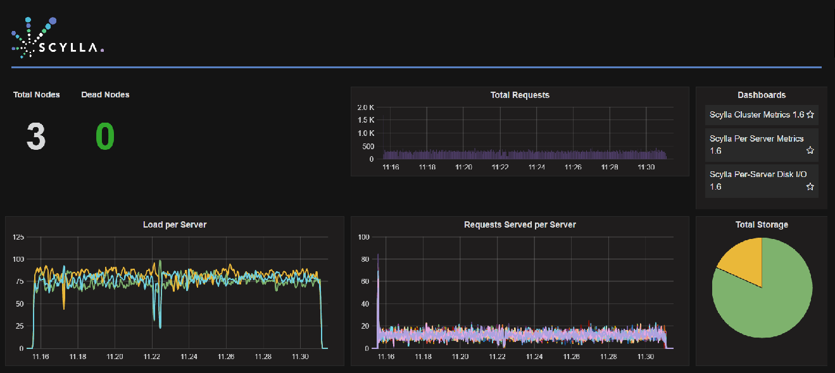Click the Dead Nodes panel title
Image resolution: width=835 pixels, height=373 pixels.
point(105,95)
